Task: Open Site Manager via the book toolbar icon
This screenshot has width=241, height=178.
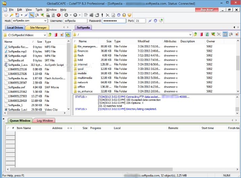Action: (6, 15)
